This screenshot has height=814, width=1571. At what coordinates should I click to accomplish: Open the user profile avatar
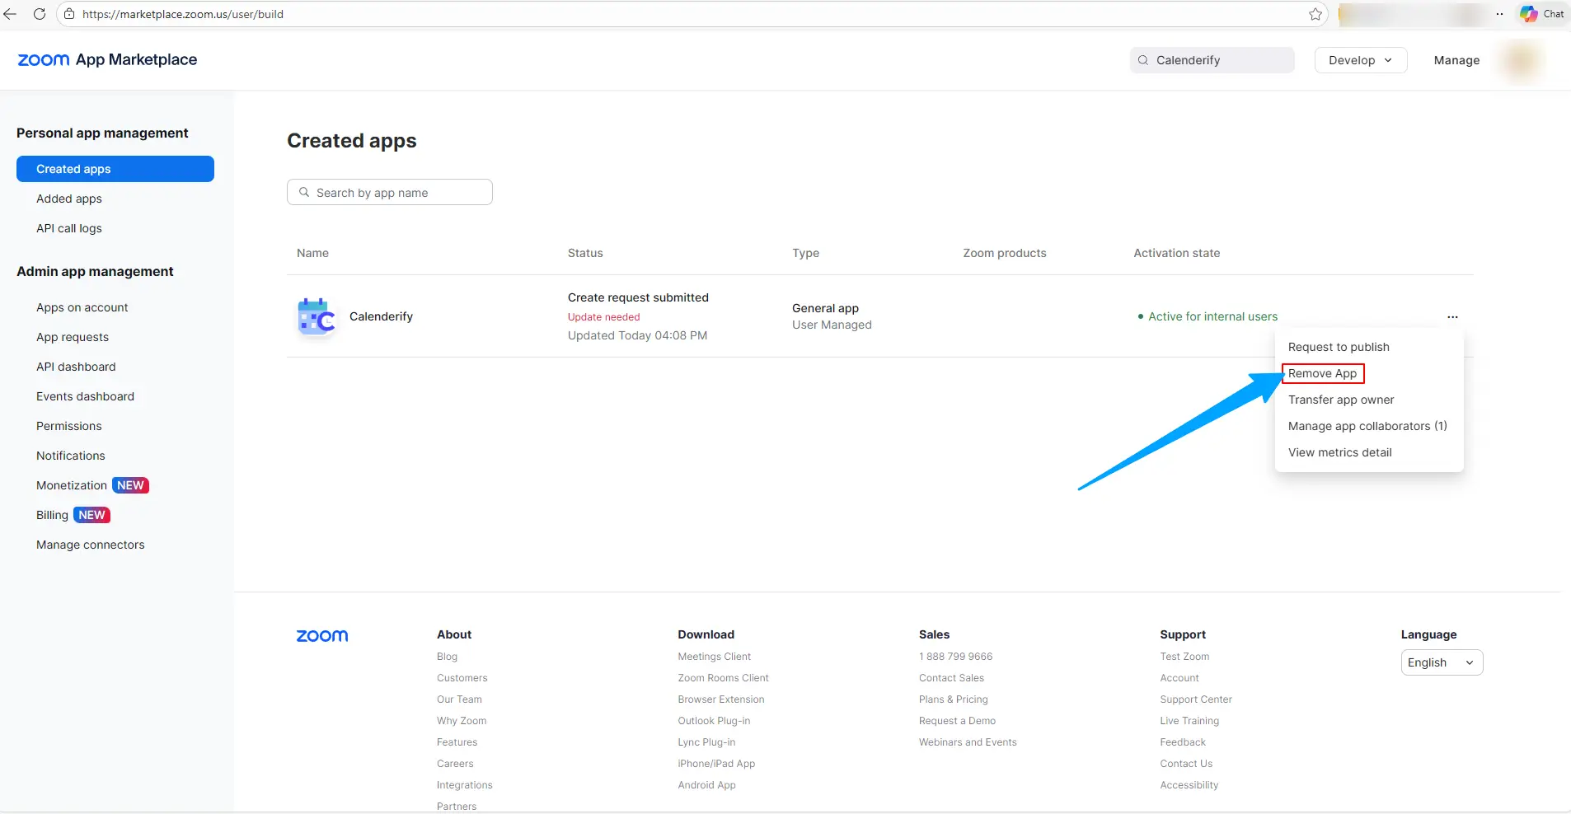1521,60
